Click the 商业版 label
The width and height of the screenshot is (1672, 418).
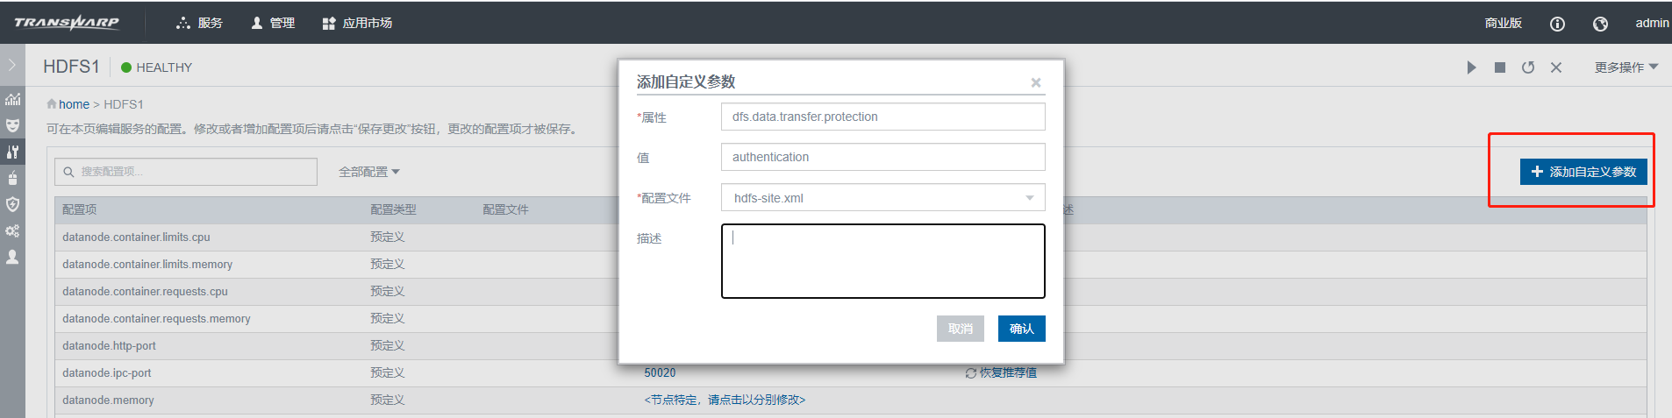point(1504,23)
